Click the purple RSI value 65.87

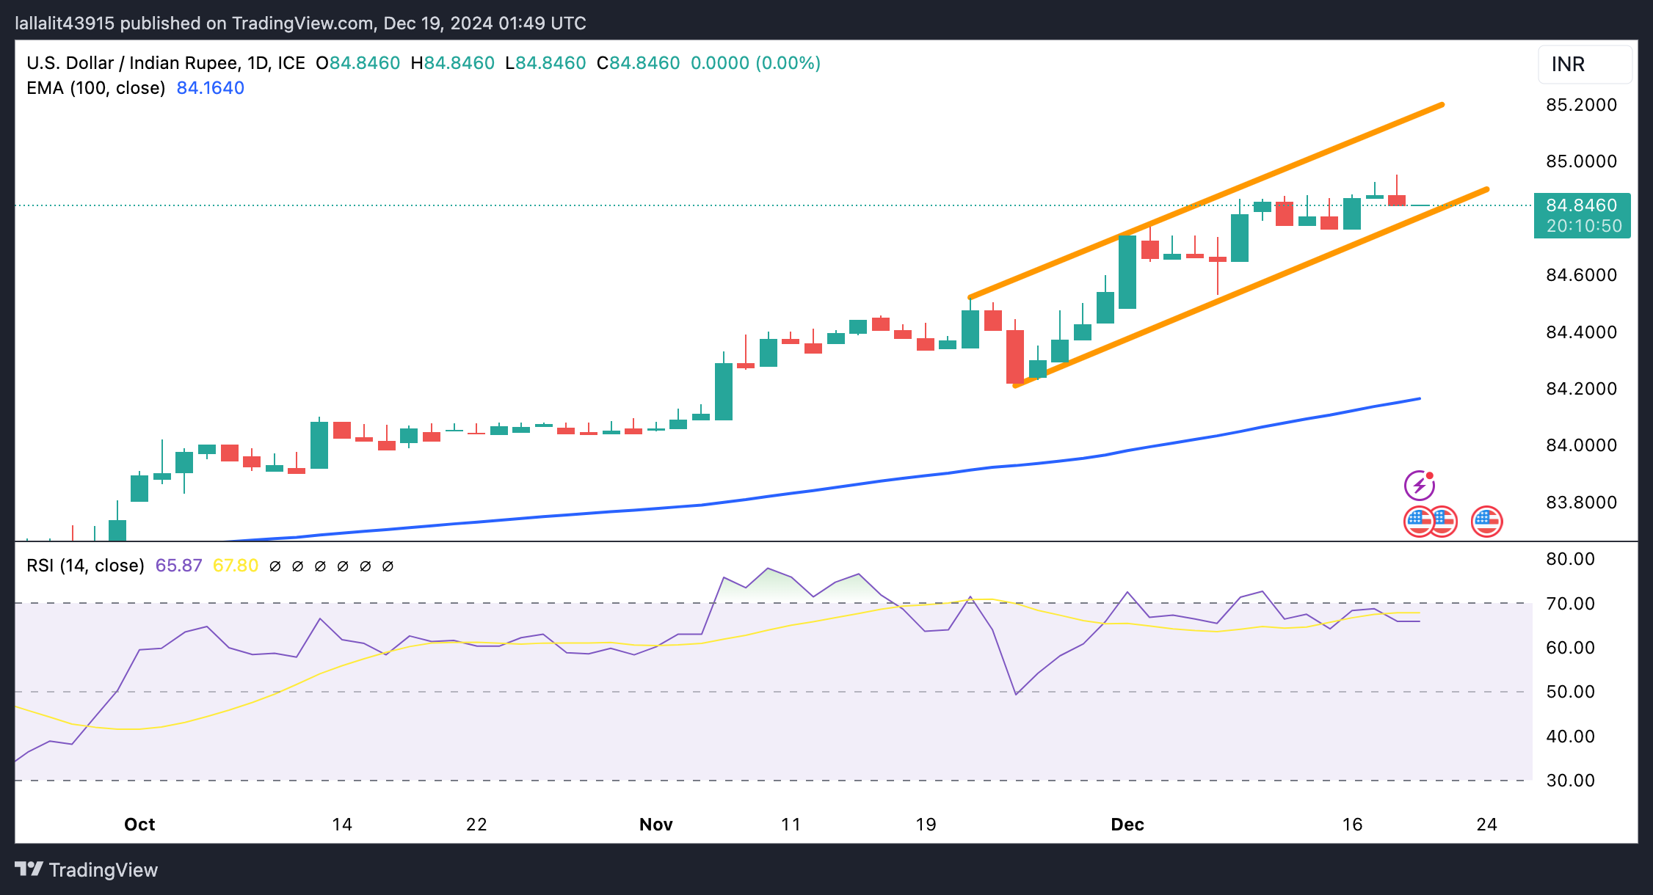point(178,566)
